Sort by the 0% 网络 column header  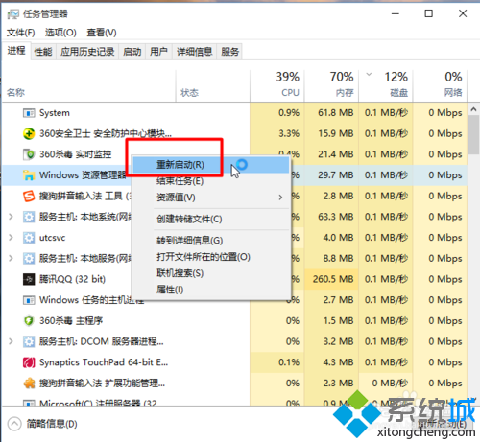pos(440,85)
